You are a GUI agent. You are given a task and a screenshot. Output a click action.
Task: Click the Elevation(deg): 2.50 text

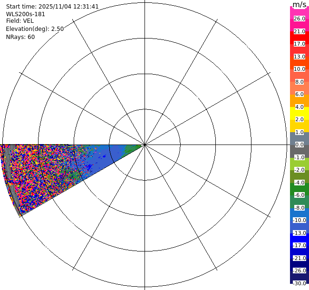tap(35, 29)
